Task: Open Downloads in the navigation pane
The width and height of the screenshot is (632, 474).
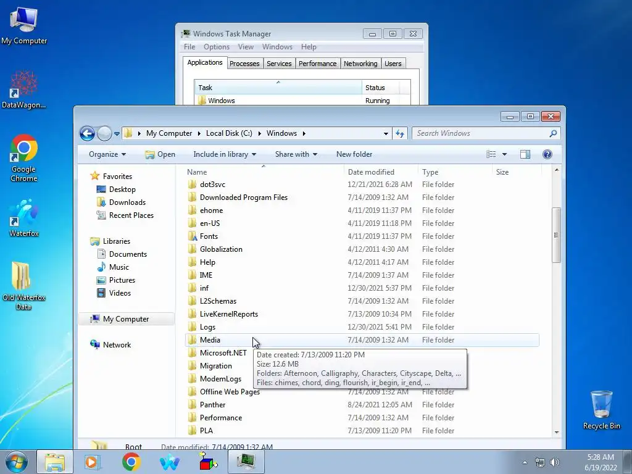Action: 127,202
